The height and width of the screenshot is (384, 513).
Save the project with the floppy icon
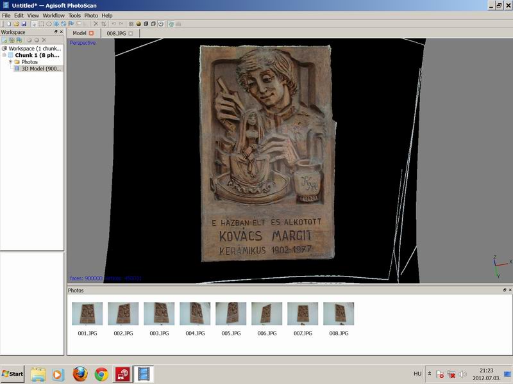pyautogui.click(x=24, y=24)
